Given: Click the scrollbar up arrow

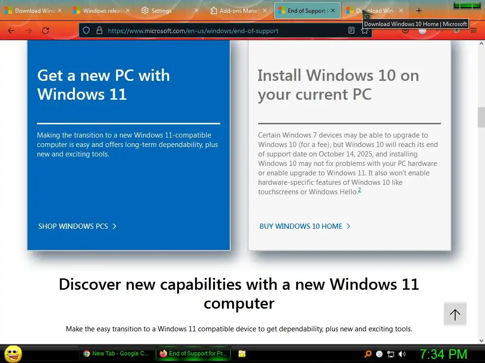Looking at the screenshot, I should pos(481,43).
